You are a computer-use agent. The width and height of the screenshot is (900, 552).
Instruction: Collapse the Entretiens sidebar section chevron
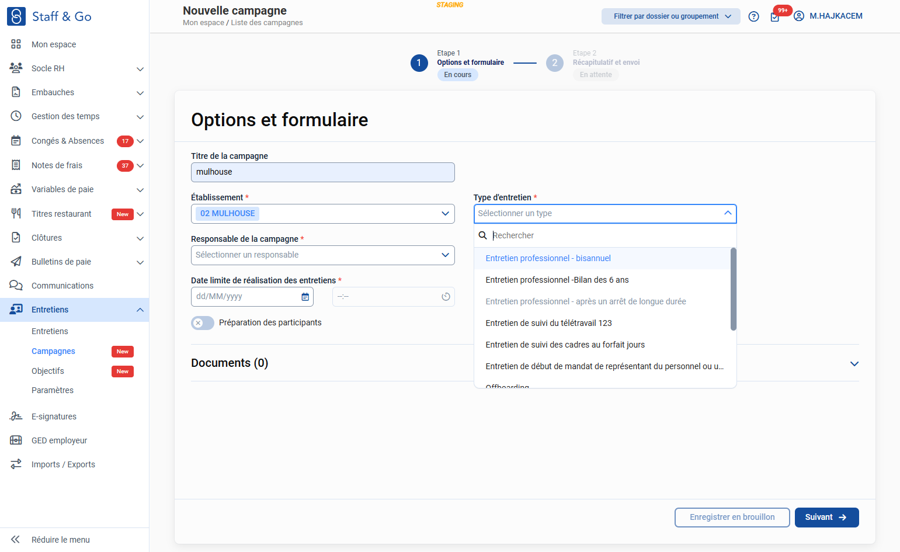tap(140, 310)
